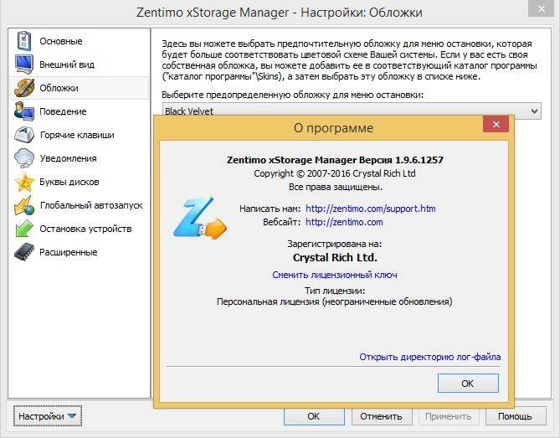Switch to Внешний вид section

point(67,64)
